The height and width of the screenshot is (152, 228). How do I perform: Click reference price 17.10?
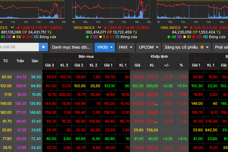[x=8, y=95]
